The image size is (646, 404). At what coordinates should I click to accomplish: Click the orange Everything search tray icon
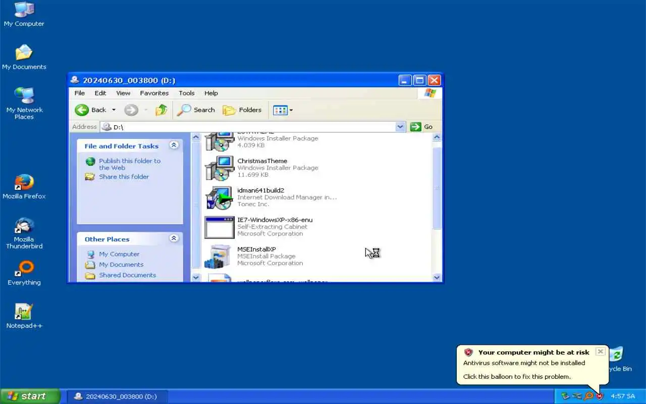point(588,396)
